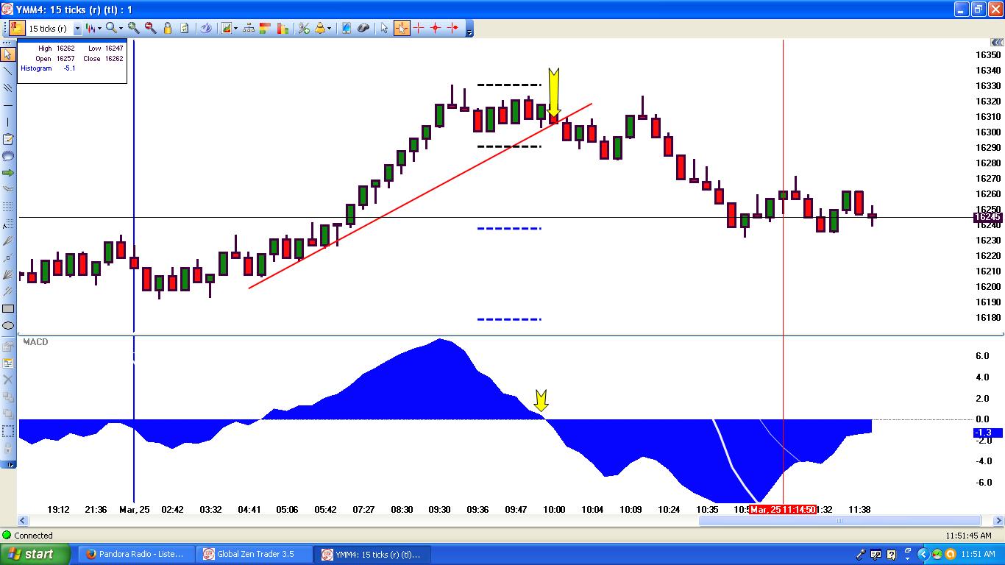Select the text note drawing tool
The height and width of the screenshot is (565, 1005).
[8, 139]
